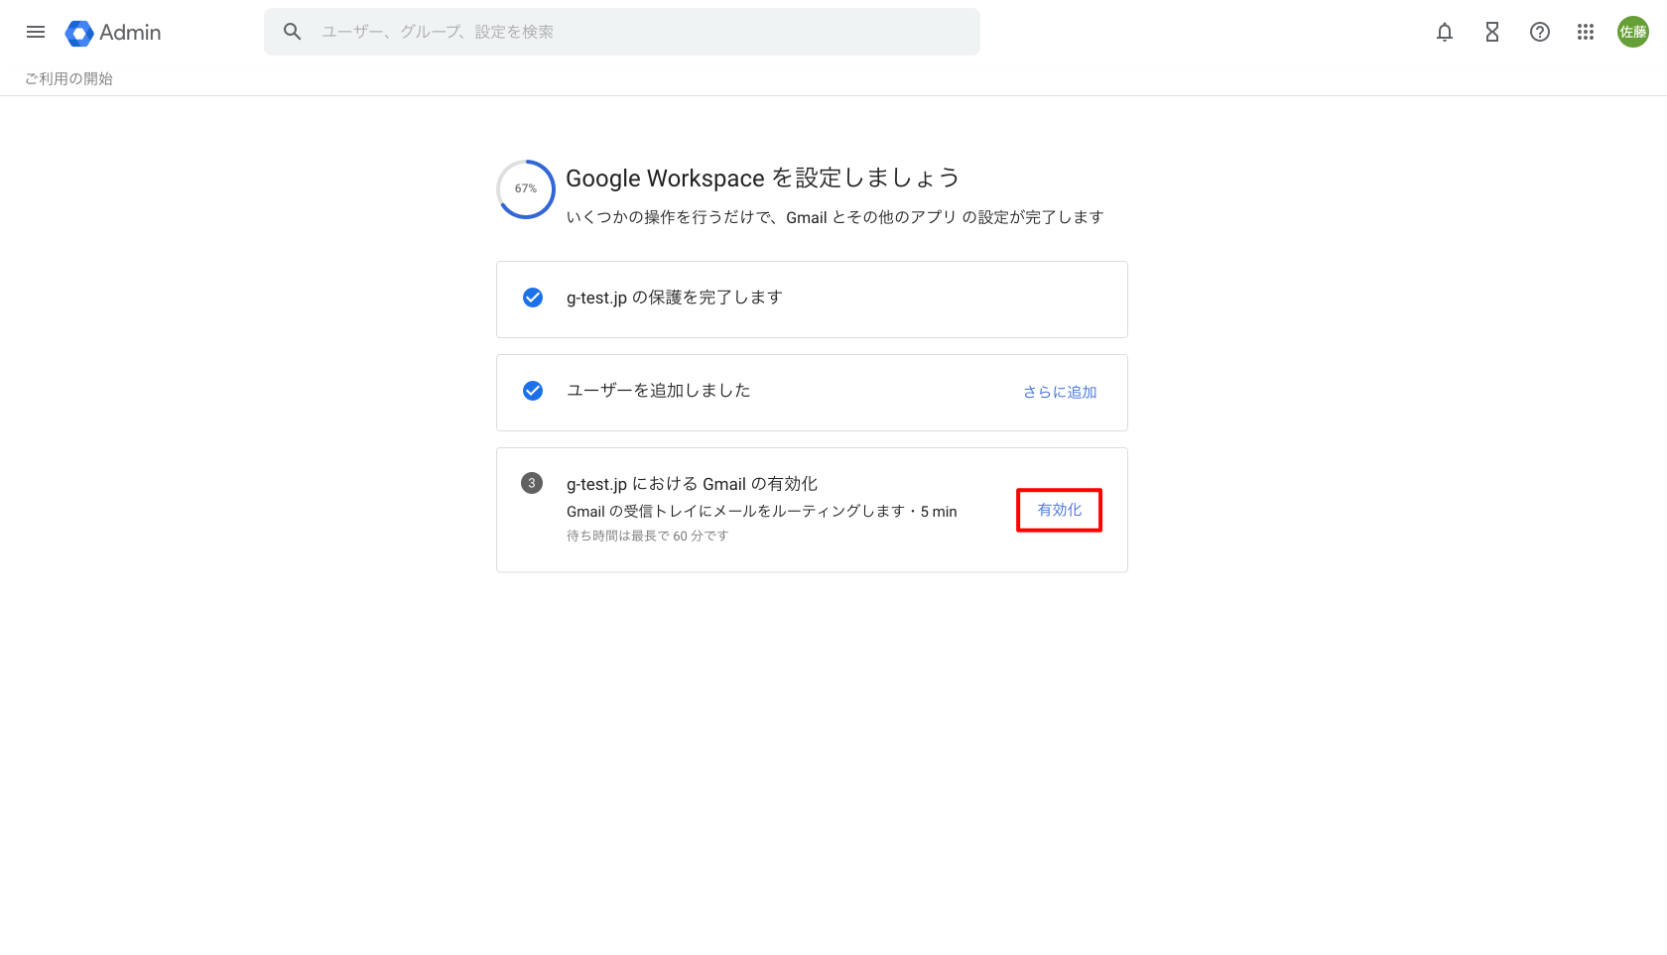This screenshot has height=955, width=1667.
Task: Click the 67% progress circle
Action: tap(526, 188)
